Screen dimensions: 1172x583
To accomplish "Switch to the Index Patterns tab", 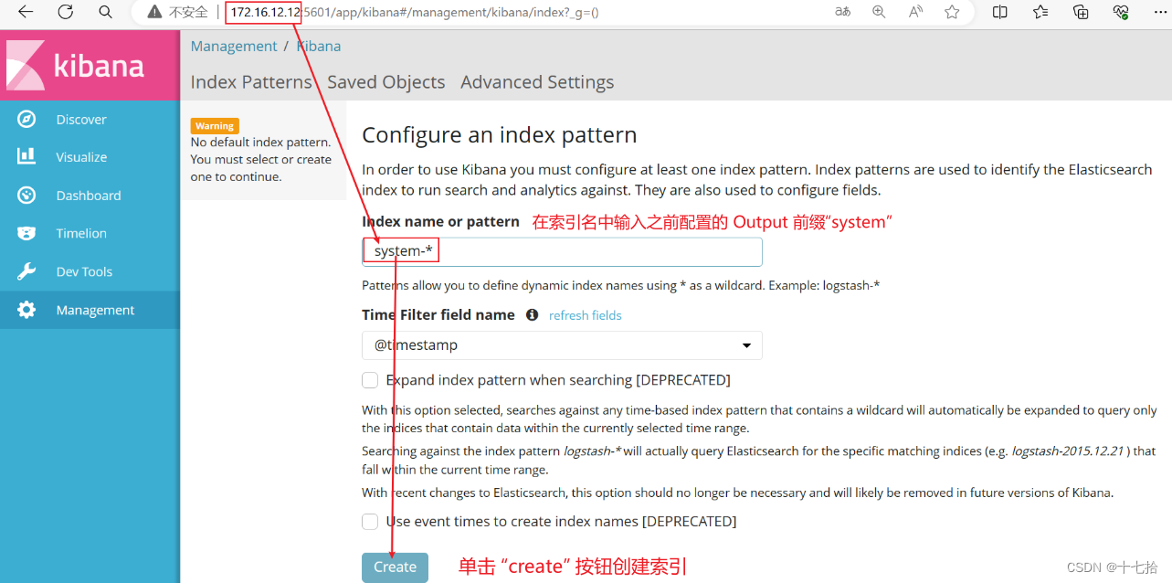I will point(251,82).
